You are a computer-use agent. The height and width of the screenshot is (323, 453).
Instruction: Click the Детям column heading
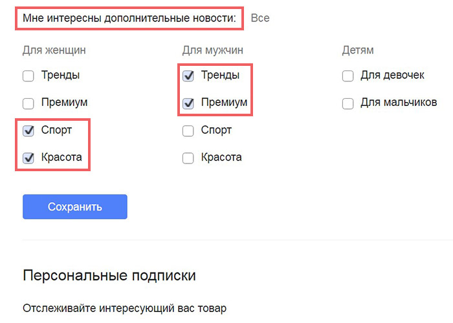click(358, 50)
